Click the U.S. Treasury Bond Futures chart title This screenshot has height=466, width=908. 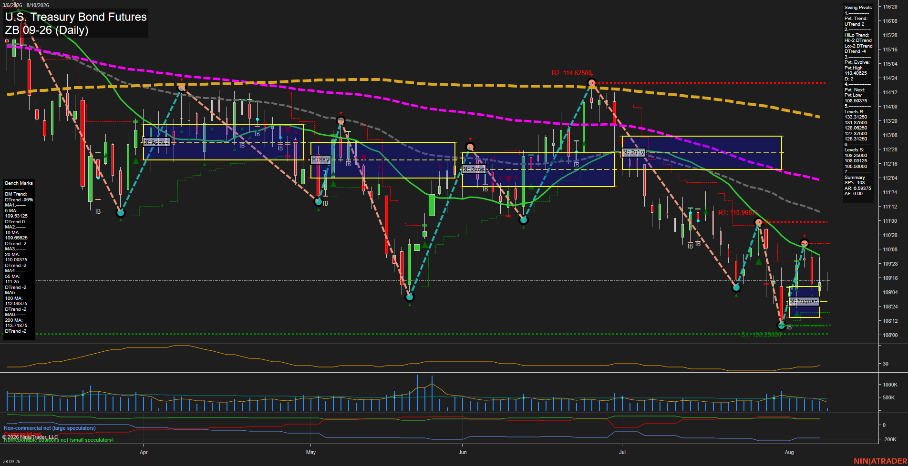point(76,17)
